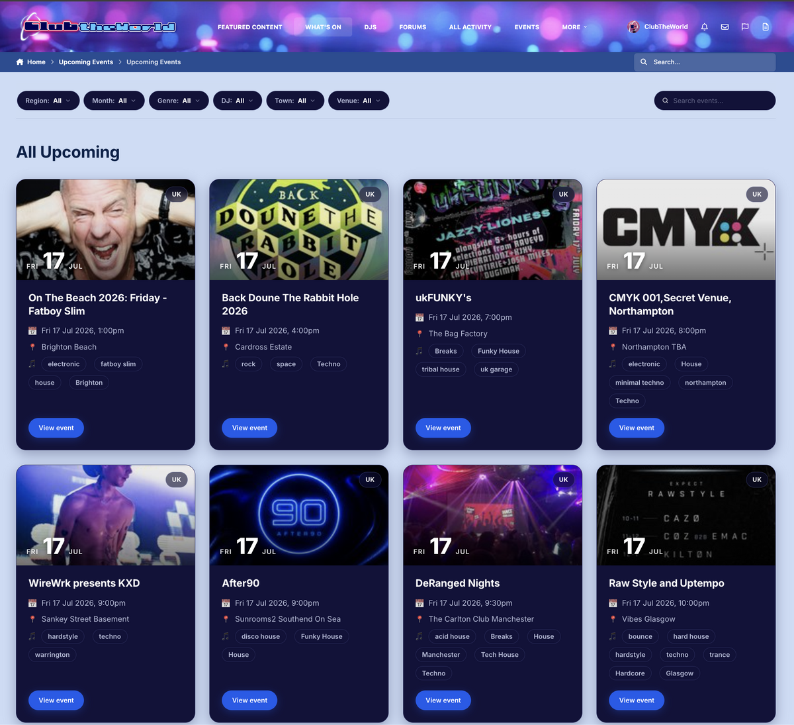The width and height of the screenshot is (794, 725).
Task: Open the DeRanged Nights title link
Action: pyautogui.click(x=457, y=583)
